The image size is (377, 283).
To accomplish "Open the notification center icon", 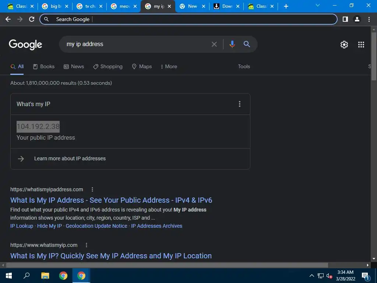I will coord(365,276).
